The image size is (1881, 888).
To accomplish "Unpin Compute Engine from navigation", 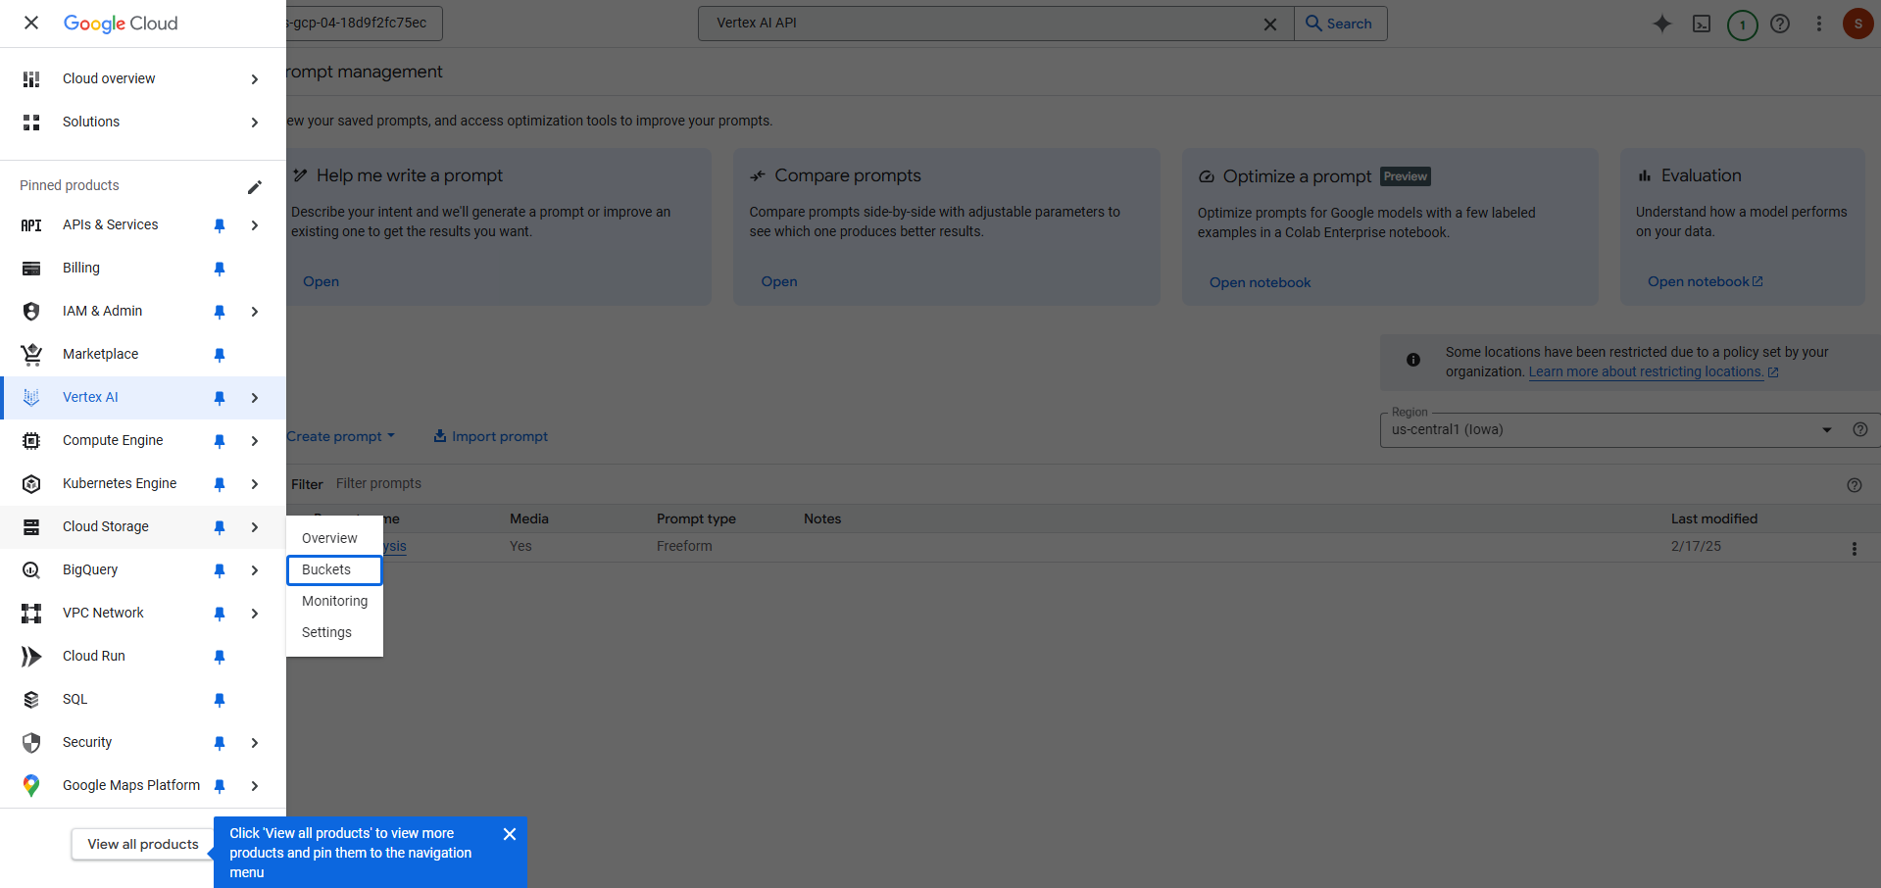I will coord(220,441).
